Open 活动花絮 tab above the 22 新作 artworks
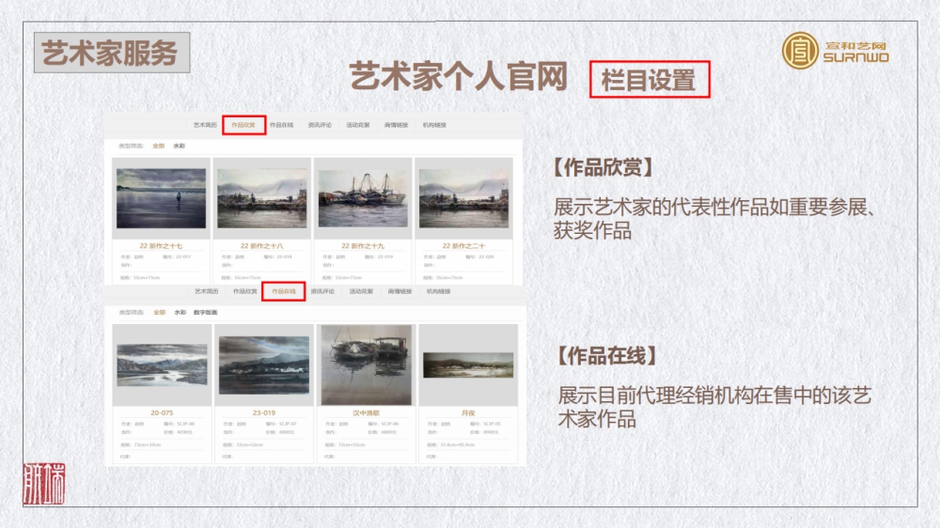940x528 pixels. pyautogui.click(x=358, y=125)
